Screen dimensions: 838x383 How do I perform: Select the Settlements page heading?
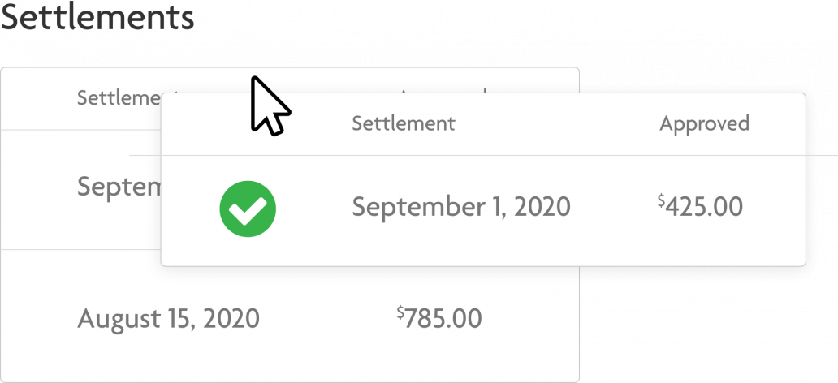pyautogui.click(x=97, y=16)
